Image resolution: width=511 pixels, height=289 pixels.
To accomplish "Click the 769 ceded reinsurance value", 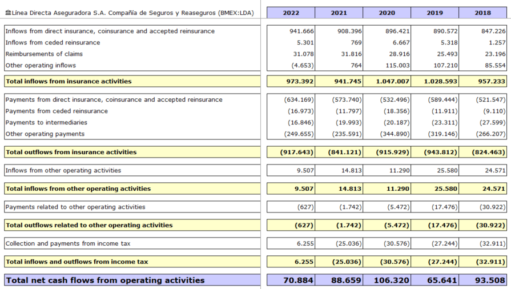I will click(x=356, y=42).
